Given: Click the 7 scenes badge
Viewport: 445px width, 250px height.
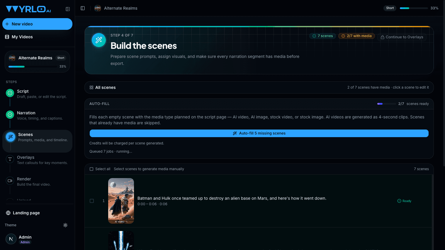Looking at the screenshot, I should pyautogui.click(x=323, y=36).
